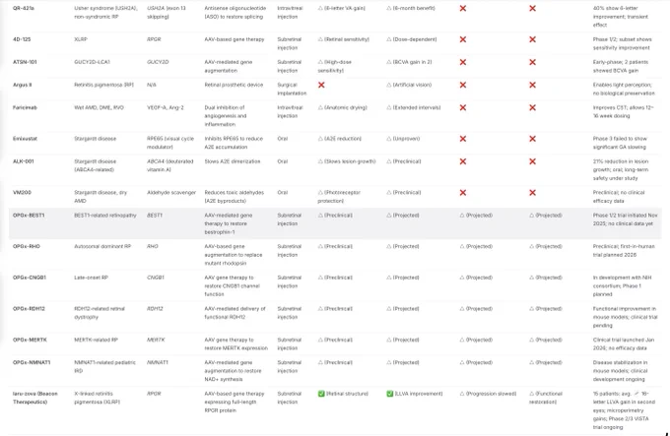
Task: Select the 'VM200' therapy name
Action: pos(22,192)
